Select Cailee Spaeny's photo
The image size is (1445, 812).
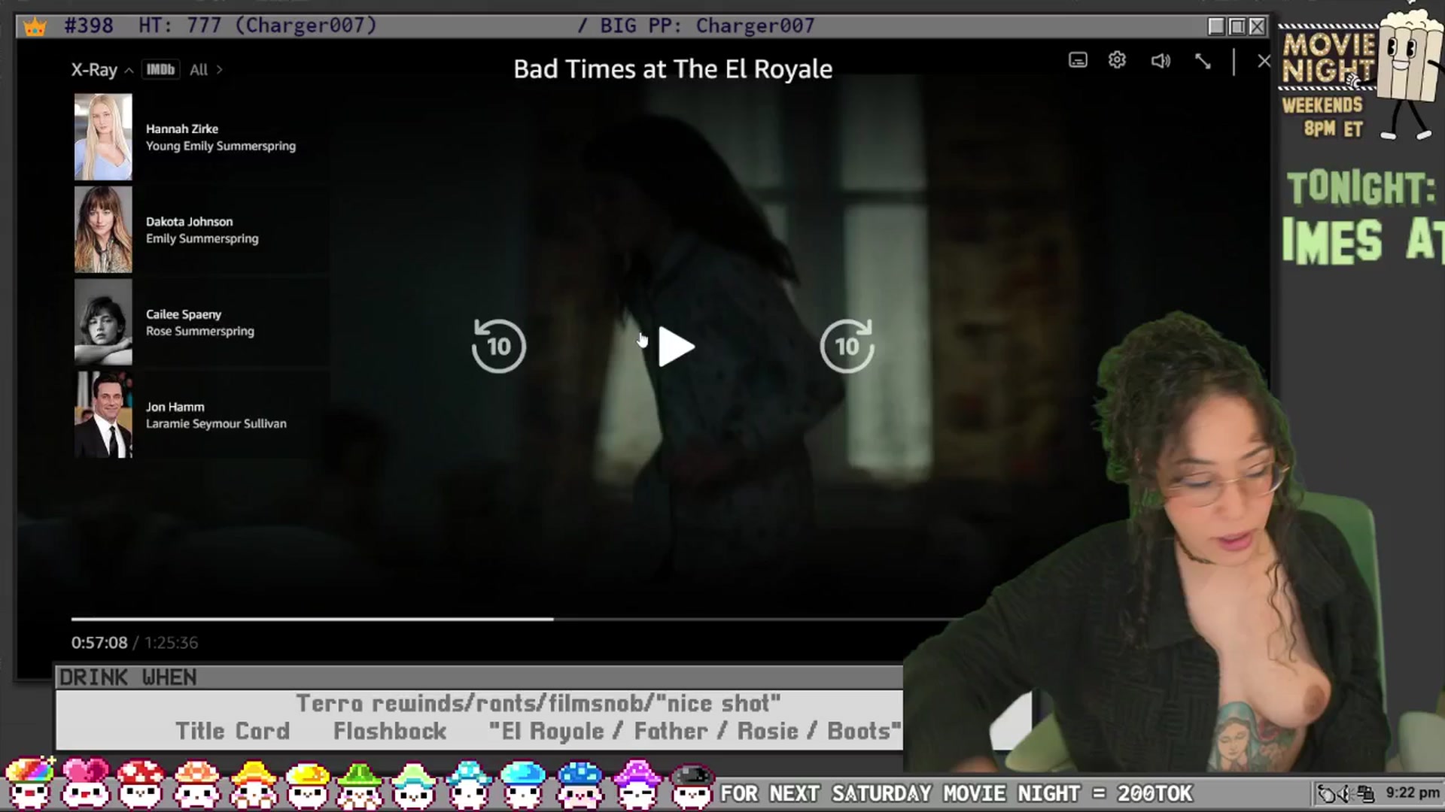pyautogui.click(x=103, y=322)
